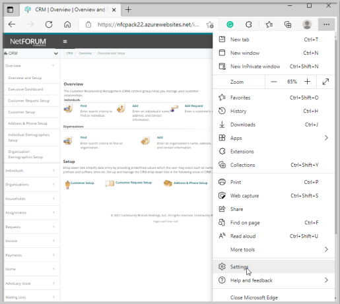This screenshot has height=304, width=340.
Task: Open the CRM module dropdown
Action: click(x=31, y=53)
